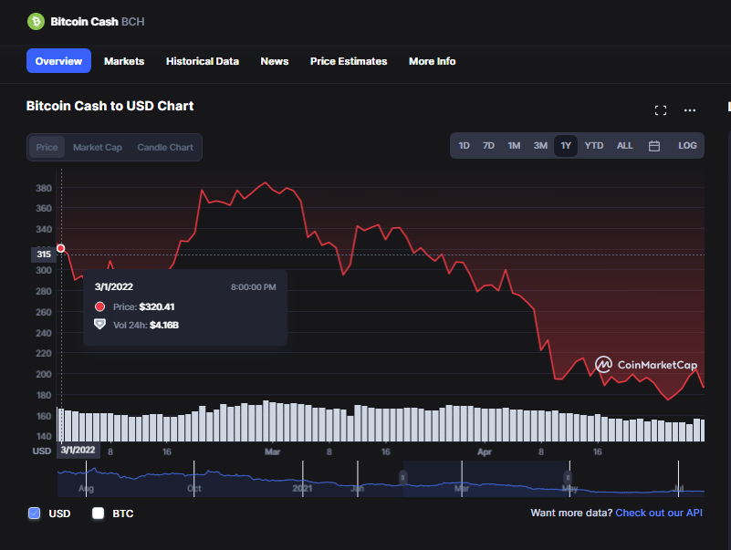This screenshot has width=731, height=550.
Task: Click the red price marker dot on chart
Action: (60, 248)
